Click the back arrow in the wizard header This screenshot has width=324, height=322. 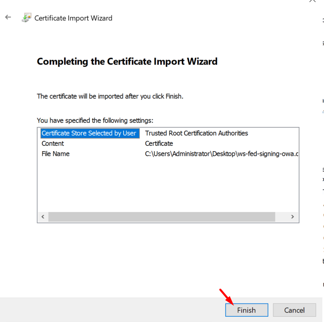point(8,18)
